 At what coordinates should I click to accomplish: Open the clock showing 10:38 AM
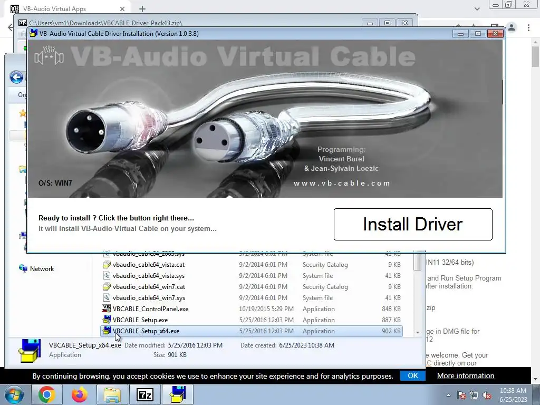tap(513, 395)
